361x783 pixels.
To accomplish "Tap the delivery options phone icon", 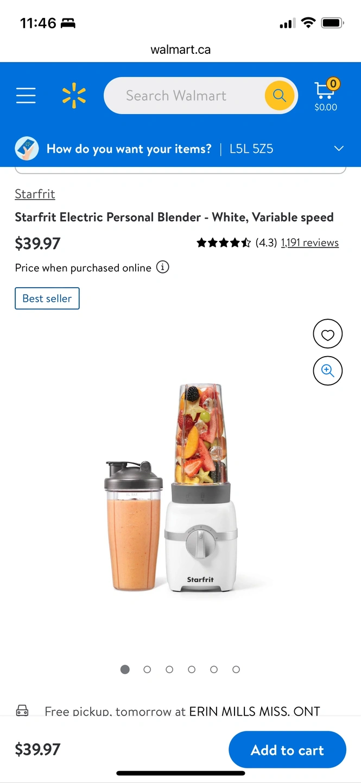I will [27, 148].
